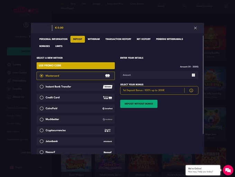This screenshot has width=235, height=177.
Task: Click the Mastercard logo icon
Action: 107,76
